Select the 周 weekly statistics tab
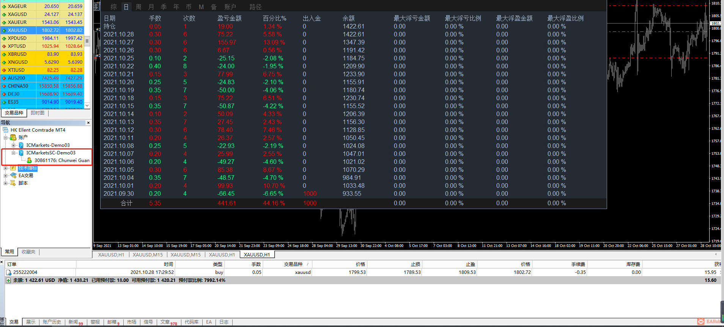 pos(139,7)
